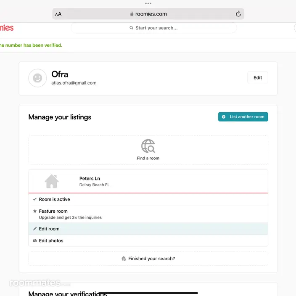Tap the three-dot multitasking indicator
This screenshot has width=296, height=296.
(148, 3)
